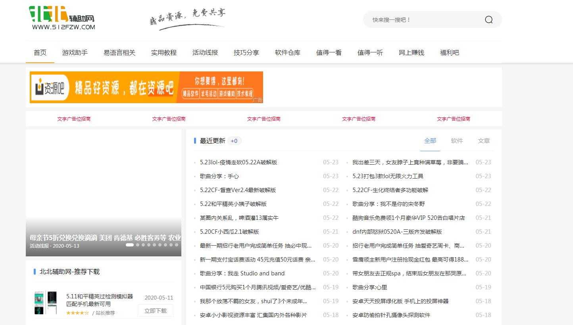Image resolution: width=573 pixels, height=325 pixels.
Task: Open 中国银行5元购买1个月腾讯视频 post
Action: 258,287
